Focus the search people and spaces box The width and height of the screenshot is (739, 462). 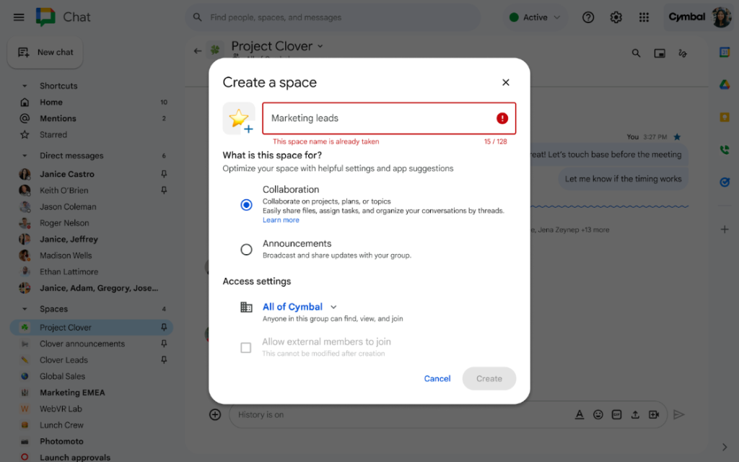click(x=333, y=17)
